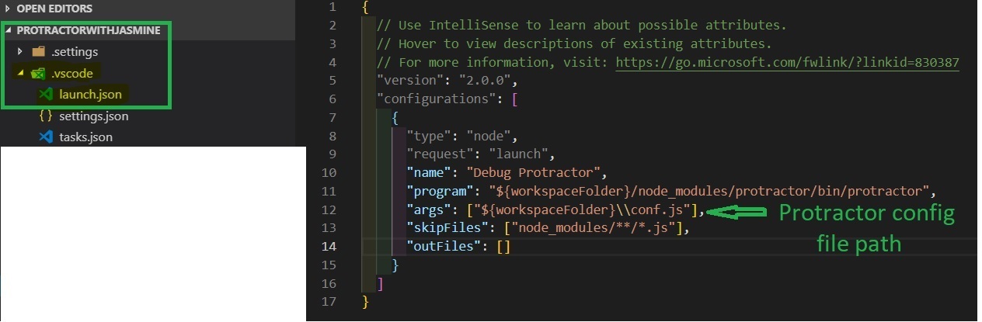Place cursor in the "outFiles" array

503,247
